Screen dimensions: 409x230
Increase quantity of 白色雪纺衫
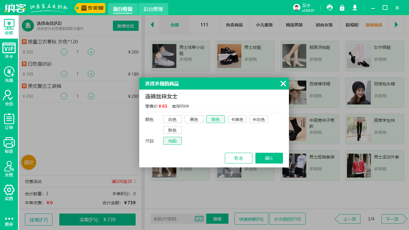(91, 74)
